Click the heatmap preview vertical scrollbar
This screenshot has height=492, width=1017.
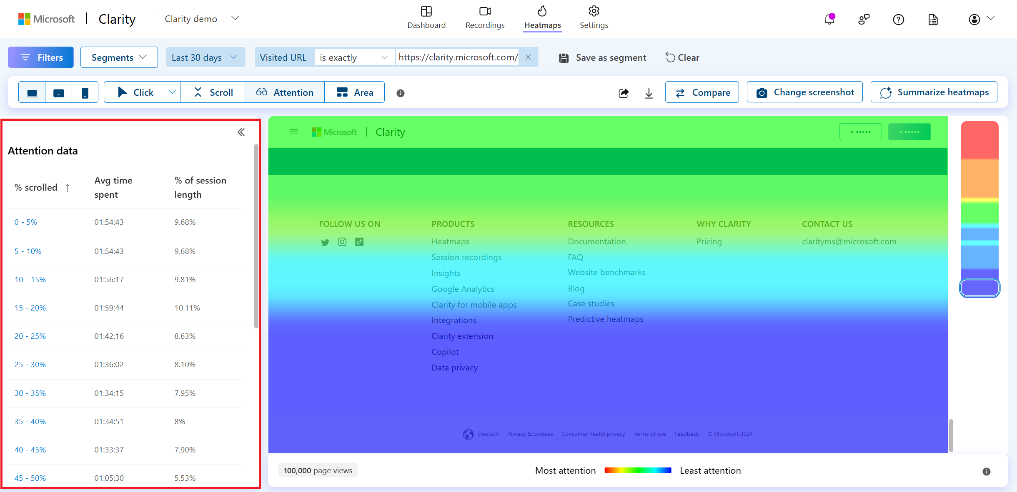click(x=951, y=435)
